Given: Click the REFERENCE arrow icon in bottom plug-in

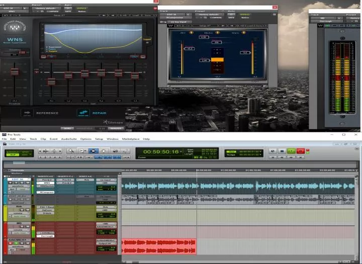Looking at the screenshot, I should pyautogui.click(x=27, y=113).
